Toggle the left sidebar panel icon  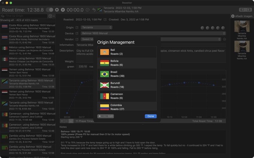(x=242, y=10)
